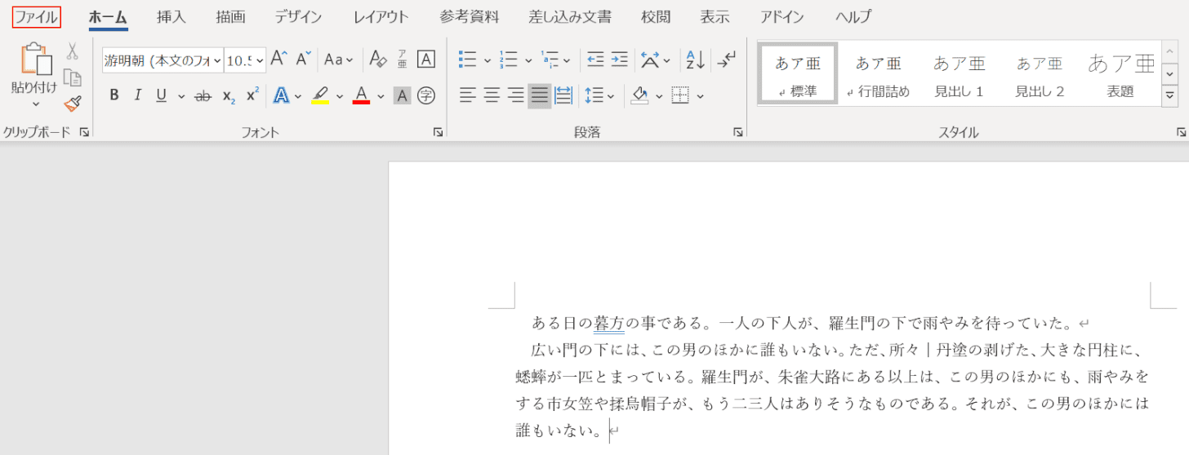1189x455 pixels.
Task: Click the Cut scissors icon
Action: [x=73, y=51]
